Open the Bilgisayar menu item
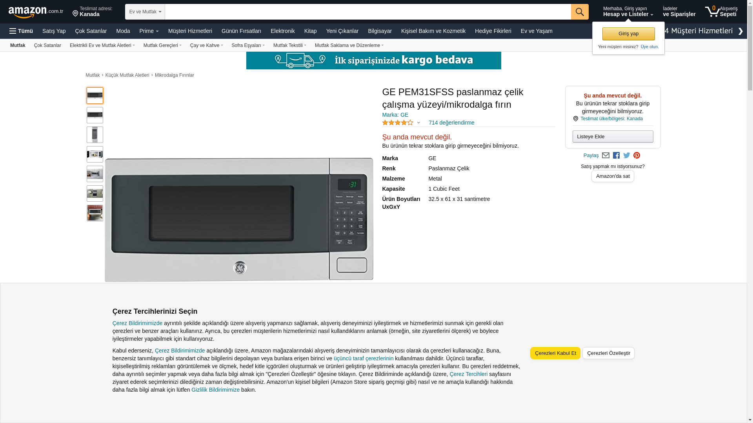Viewport: 753px width, 423px height. (379, 31)
